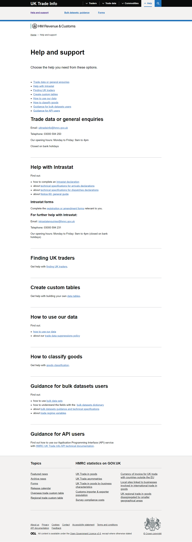Click the Royal coat of arms image
The height and width of the screenshot is (542, 192).
tap(152, 524)
